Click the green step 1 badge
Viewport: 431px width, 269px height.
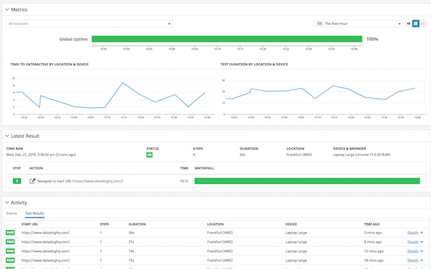(x=18, y=181)
